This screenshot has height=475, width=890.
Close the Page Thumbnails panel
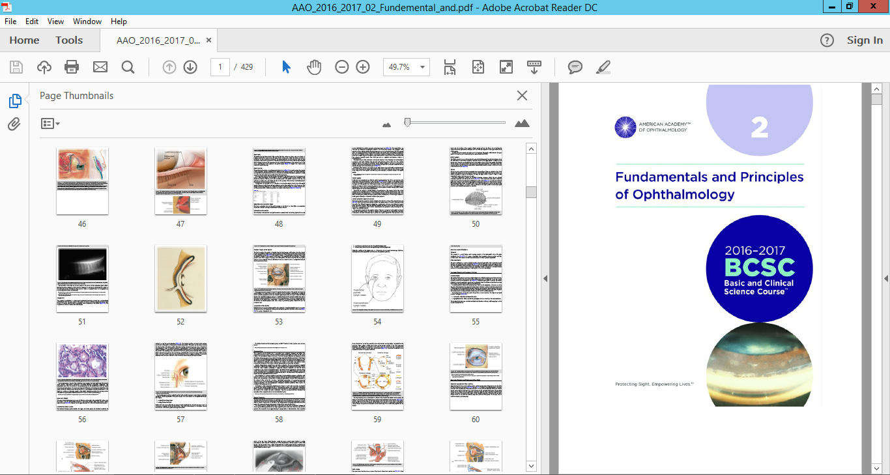point(522,96)
